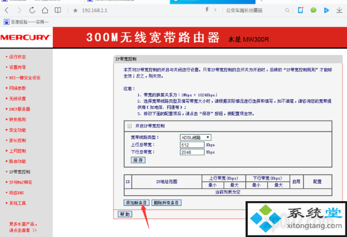Screen dimensions: 347x237
Task: Bookmark page with the star icon
Action: click(x=75, y=10)
